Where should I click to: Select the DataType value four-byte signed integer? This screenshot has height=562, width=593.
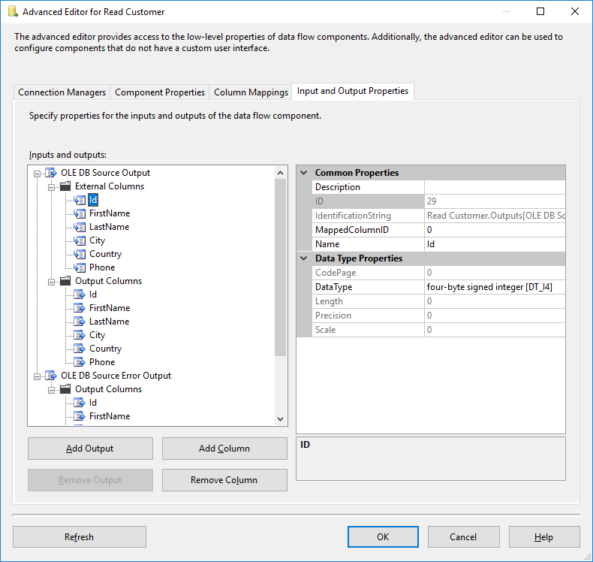[495, 287]
